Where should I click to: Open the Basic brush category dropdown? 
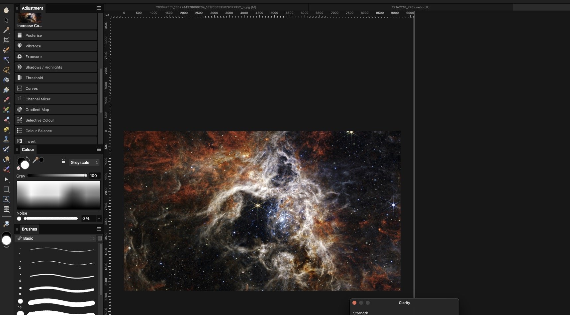56,238
